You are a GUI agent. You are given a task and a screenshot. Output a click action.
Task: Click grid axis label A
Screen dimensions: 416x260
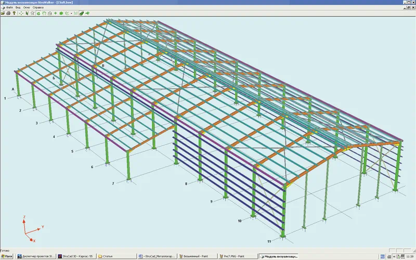point(12,89)
